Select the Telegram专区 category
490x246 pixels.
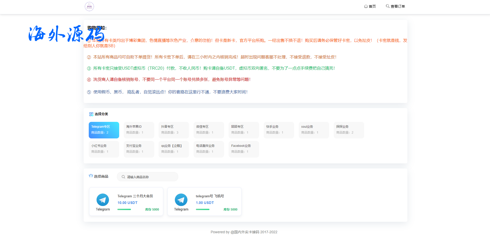point(104,130)
